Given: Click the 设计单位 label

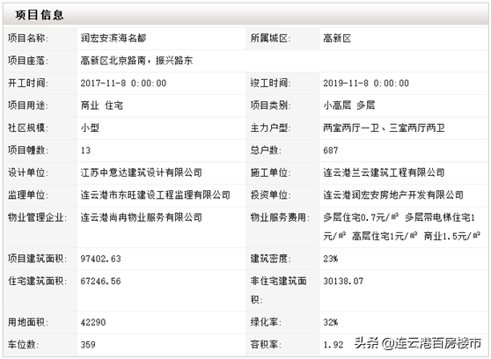Looking at the screenshot, I should tap(28, 172).
